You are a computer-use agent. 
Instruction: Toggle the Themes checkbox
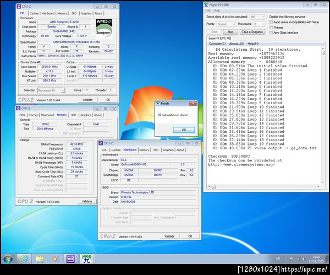[272, 27]
